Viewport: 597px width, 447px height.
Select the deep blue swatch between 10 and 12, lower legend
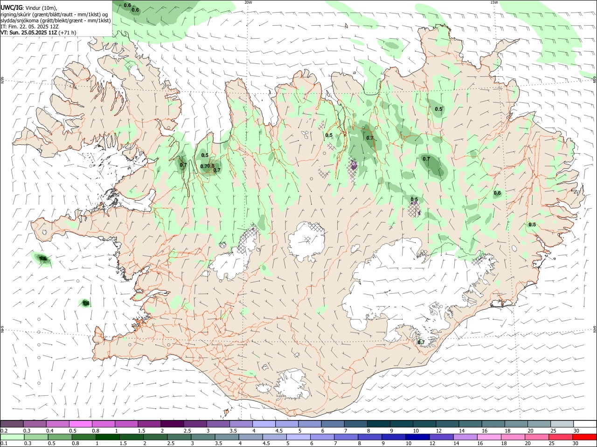pos(418,437)
